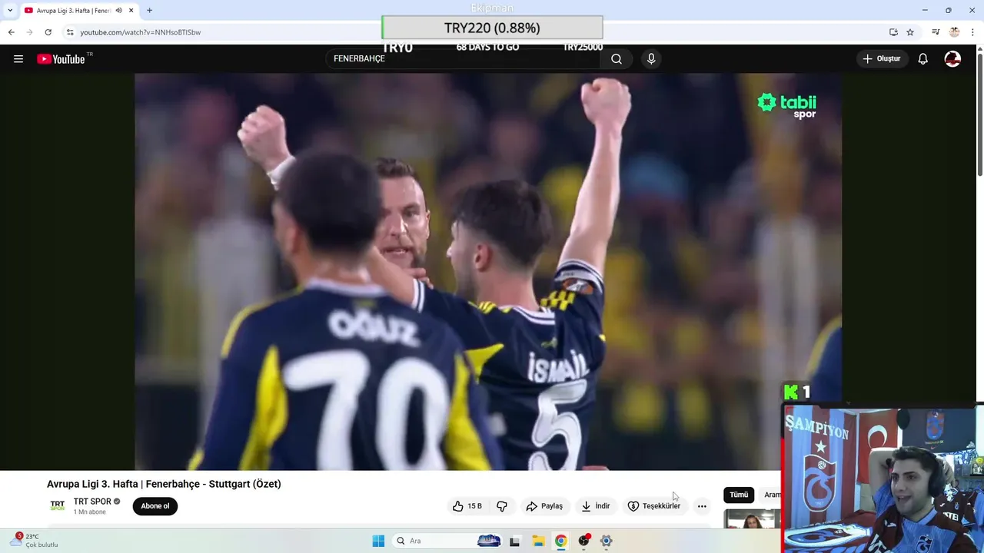Click the search magnifier button
The image size is (984, 553).
[617, 59]
